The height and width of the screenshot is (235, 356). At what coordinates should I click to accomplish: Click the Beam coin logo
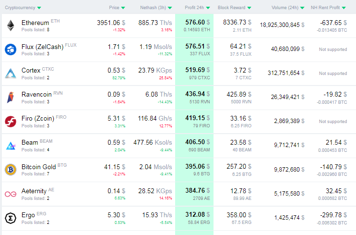click(11, 146)
